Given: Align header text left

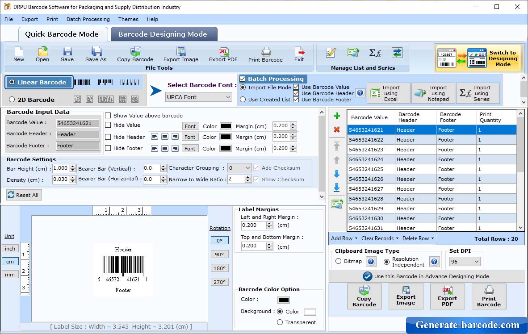Looking at the screenshot, I should (154, 137).
